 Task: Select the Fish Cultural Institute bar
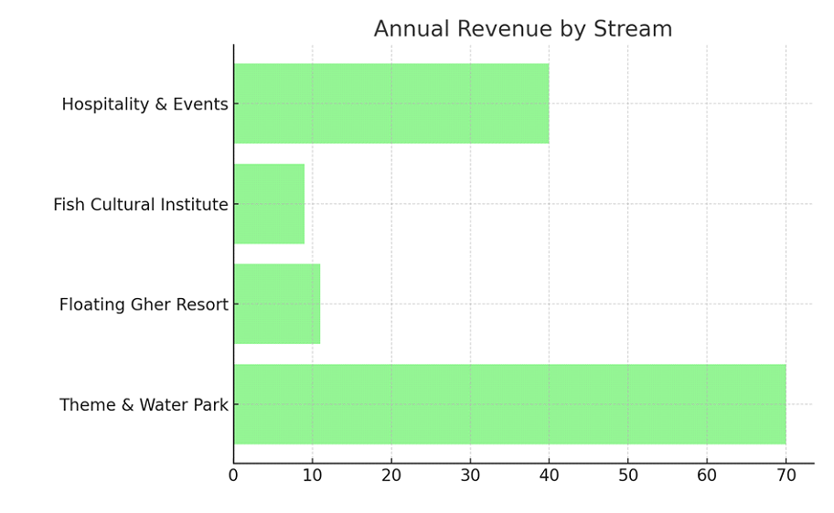pyautogui.click(x=269, y=204)
